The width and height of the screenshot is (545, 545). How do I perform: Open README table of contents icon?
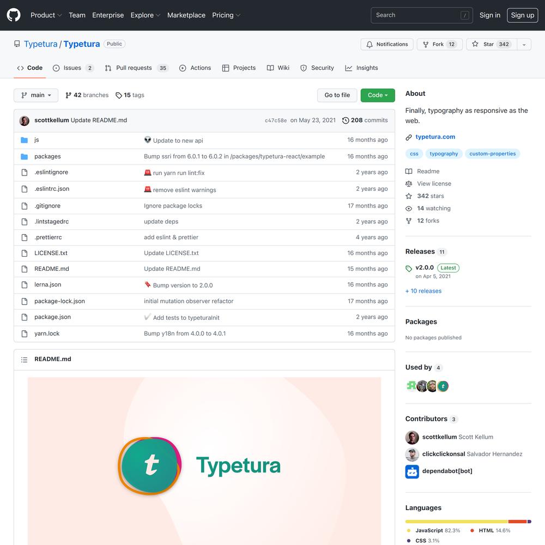(x=24, y=360)
